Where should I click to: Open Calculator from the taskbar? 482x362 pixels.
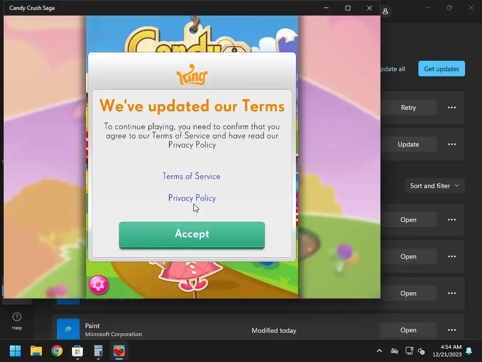coord(98,351)
